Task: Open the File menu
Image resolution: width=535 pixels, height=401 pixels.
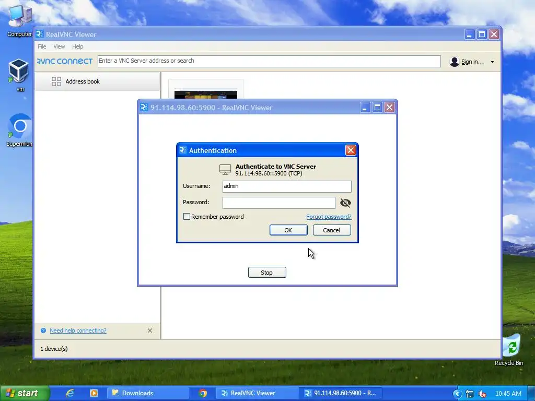Action: pyautogui.click(x=42, y=46)
